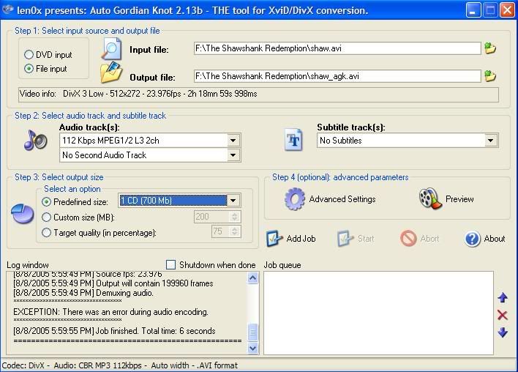Move job up with blue arrow

click(x=503, y=297)
